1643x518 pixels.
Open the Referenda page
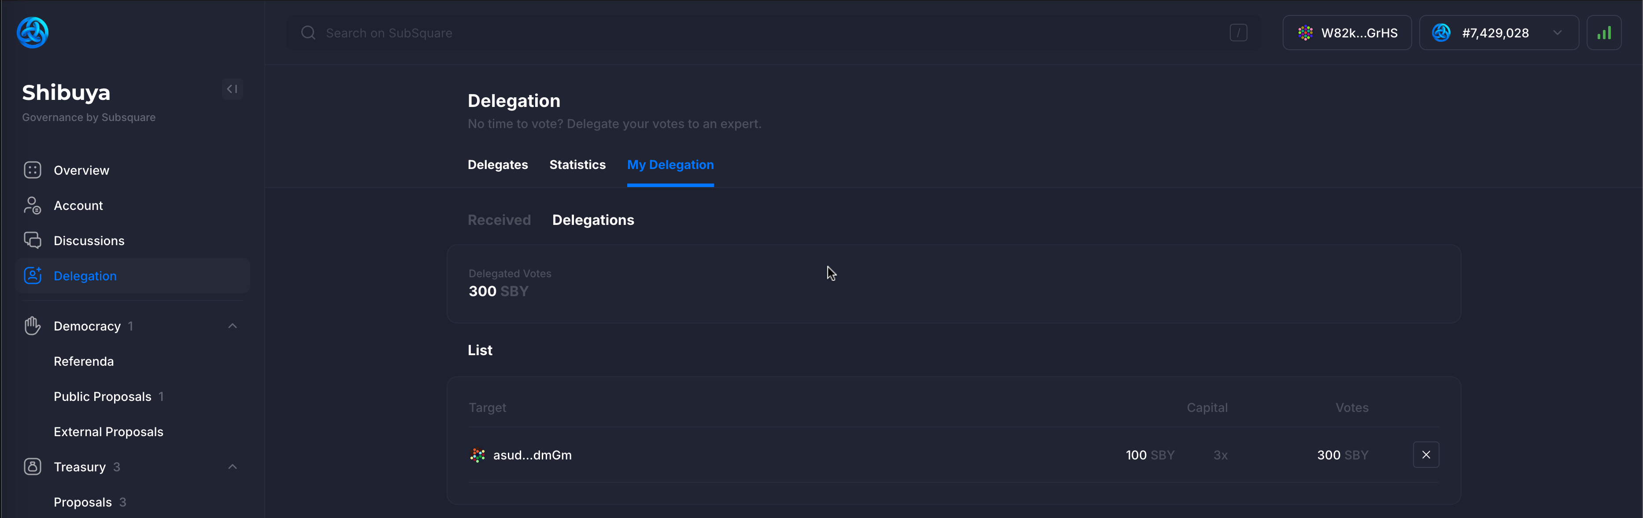pyautogui.click(x=84, y=361)
